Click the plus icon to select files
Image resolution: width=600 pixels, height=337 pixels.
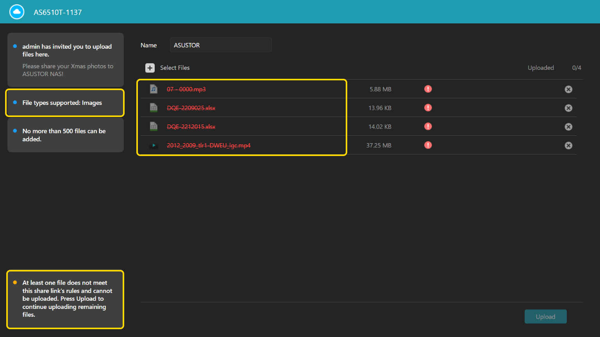(150, 68)
